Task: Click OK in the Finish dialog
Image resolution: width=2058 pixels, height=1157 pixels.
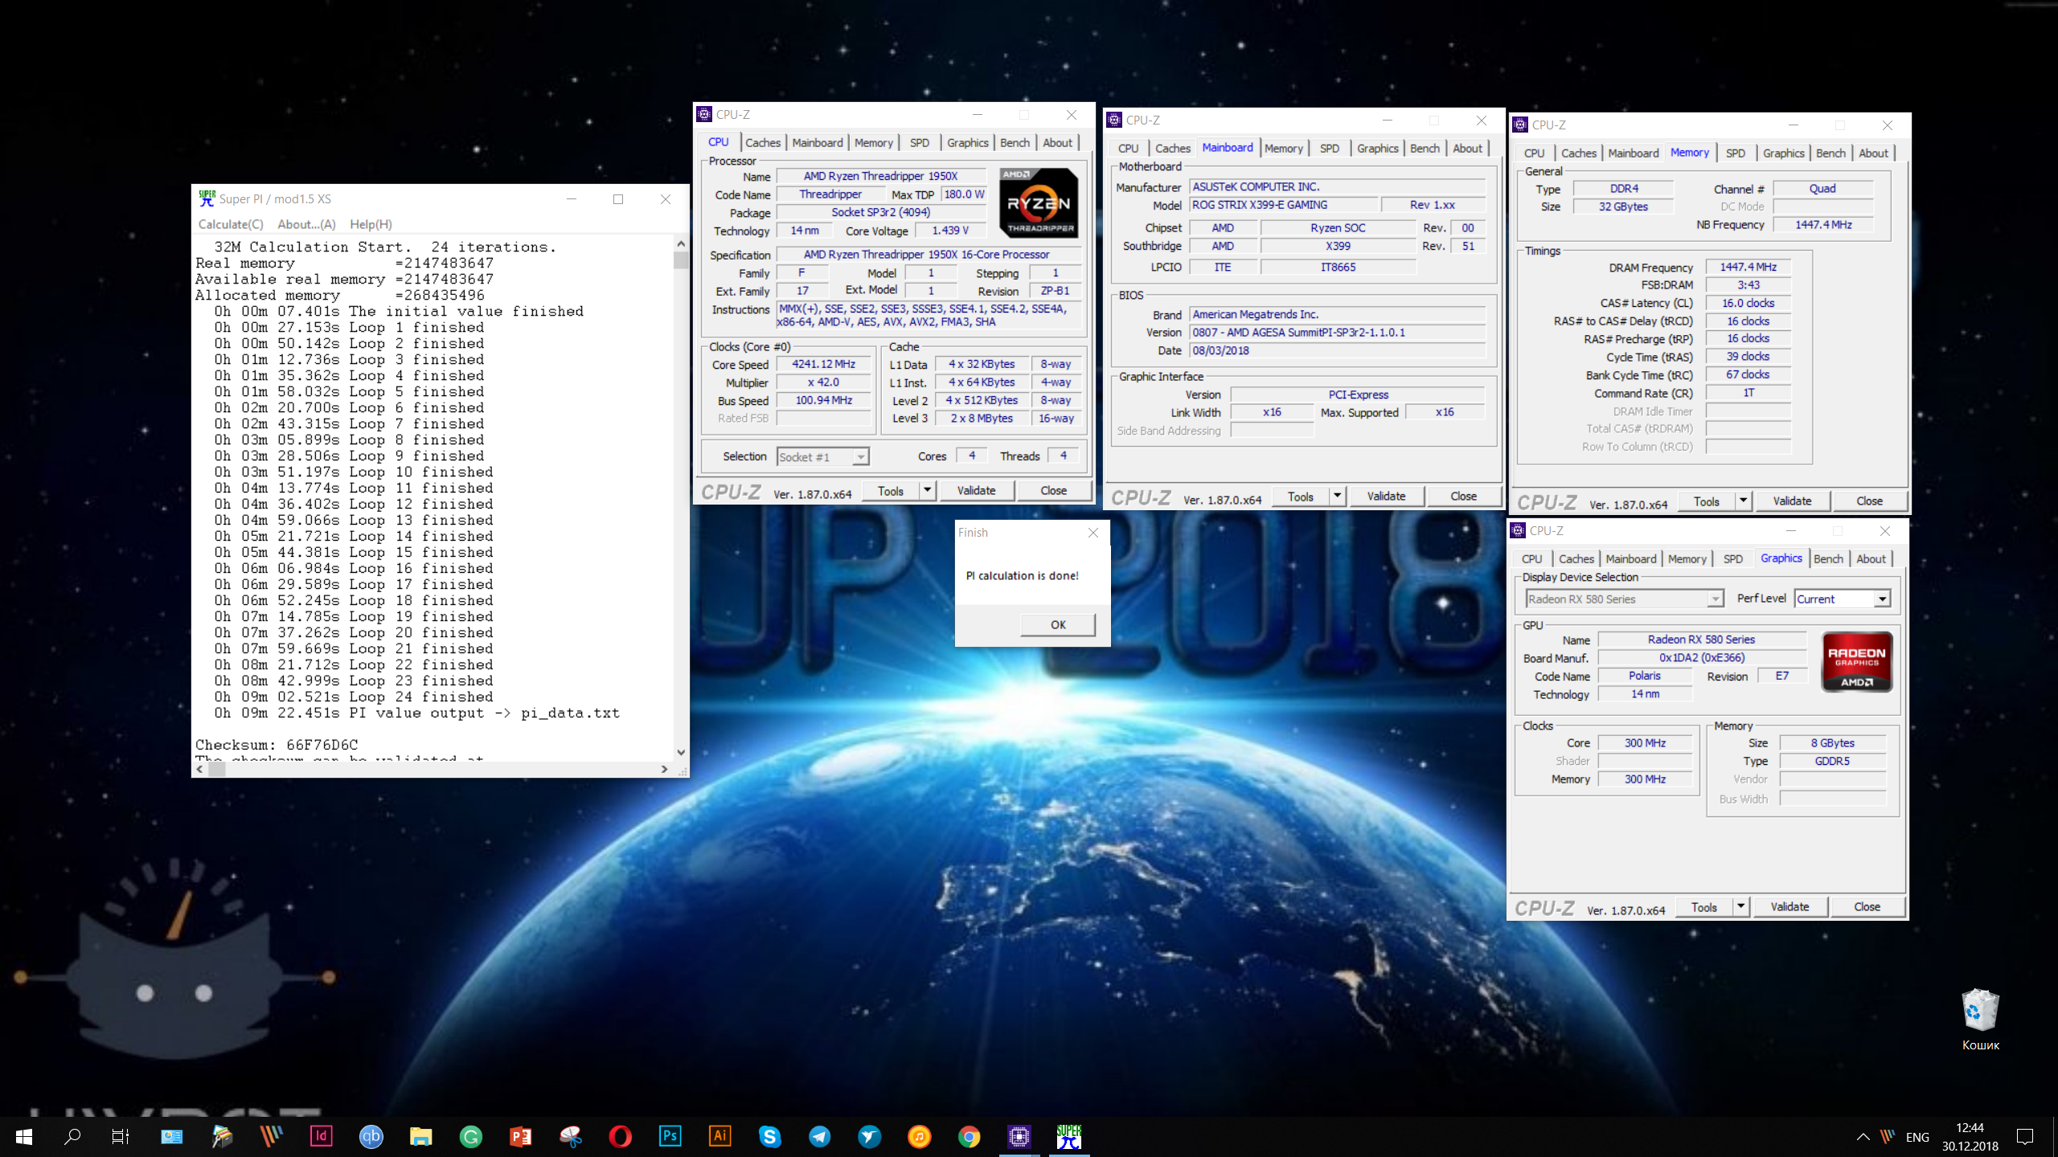Action: click(x=1058, y=624)
